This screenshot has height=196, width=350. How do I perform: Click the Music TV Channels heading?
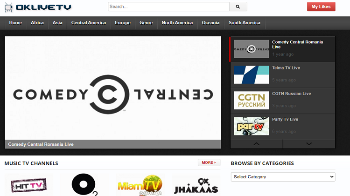click(x=31, y=163)
